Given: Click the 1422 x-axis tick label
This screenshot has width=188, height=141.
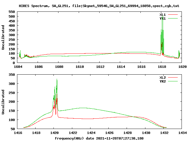Looking at the screenshot, I should click(73, 133).
